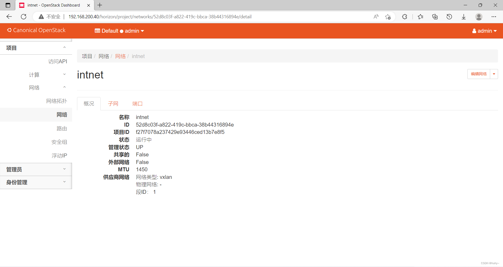503x267 pixels.
Task: Close the intnet OpenStack Dashboard tab
Action: point(89,5)
